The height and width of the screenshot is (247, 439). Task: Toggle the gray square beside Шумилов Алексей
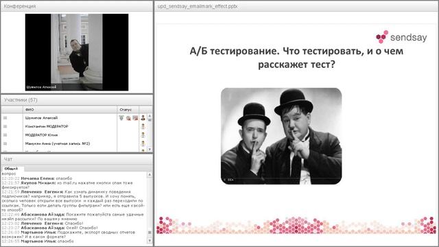coord(5,118)
